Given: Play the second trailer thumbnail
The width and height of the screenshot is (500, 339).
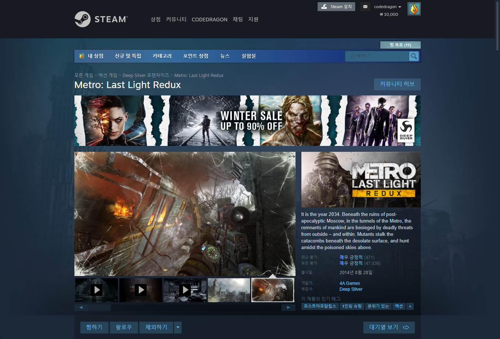Looking at the screenshot, I should (141, 290).
